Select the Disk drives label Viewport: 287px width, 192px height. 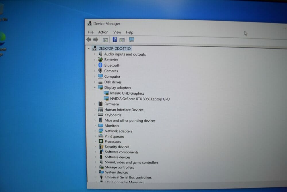(x=113, y=82)
